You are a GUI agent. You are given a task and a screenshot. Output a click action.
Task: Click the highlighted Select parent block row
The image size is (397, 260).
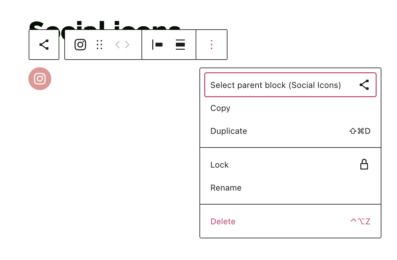coord(290,85)
